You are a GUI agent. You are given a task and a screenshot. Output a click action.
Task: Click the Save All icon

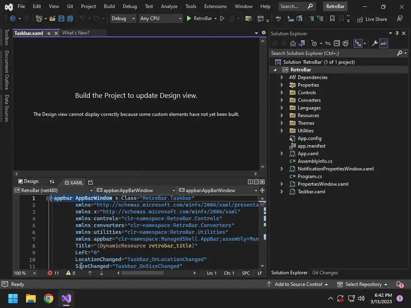[x=70, y=18]
